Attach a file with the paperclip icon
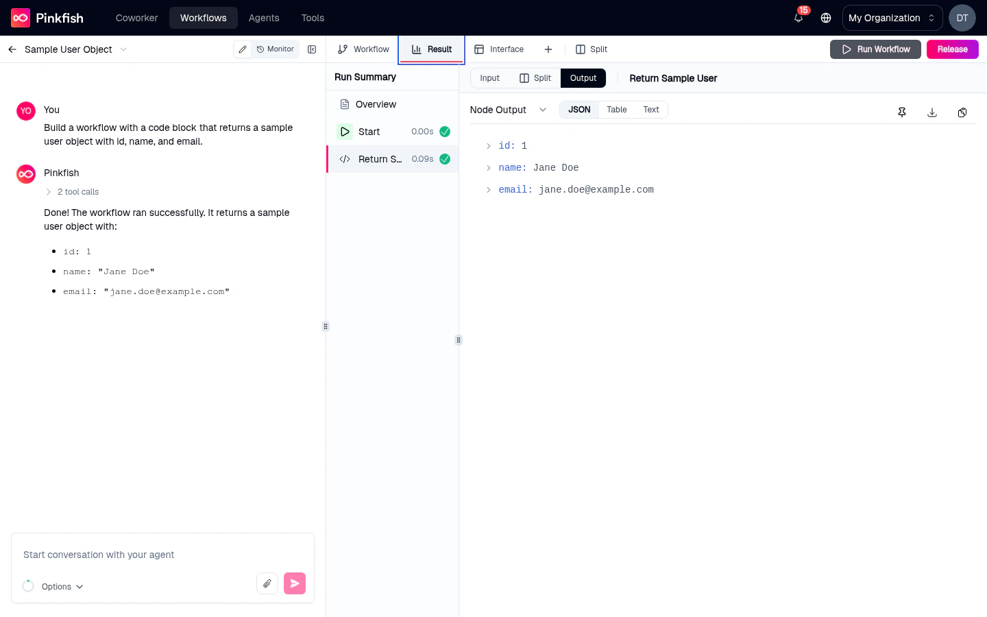Screen dimensions: 987x617 click(267, 583)
